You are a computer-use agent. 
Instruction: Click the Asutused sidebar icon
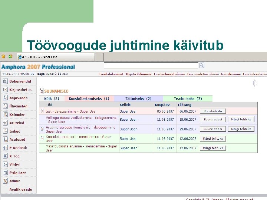click(x=5, y=140)
